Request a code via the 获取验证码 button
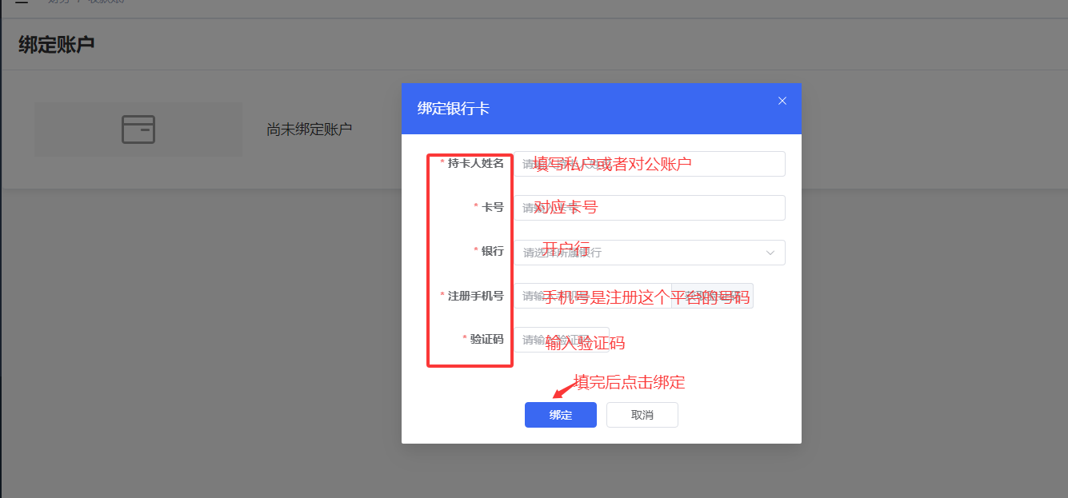This screenshot has height=498, width=1068. 710,295
